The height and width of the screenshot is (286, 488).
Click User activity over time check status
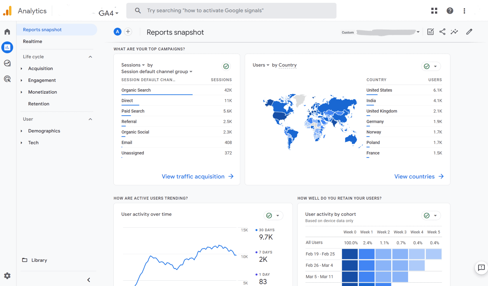(x=269, y=216)
